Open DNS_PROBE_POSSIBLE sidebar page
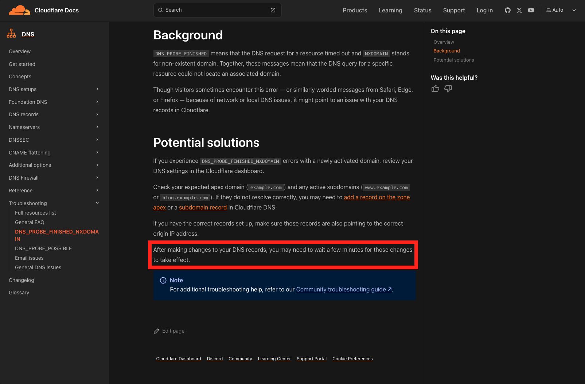 43,248
